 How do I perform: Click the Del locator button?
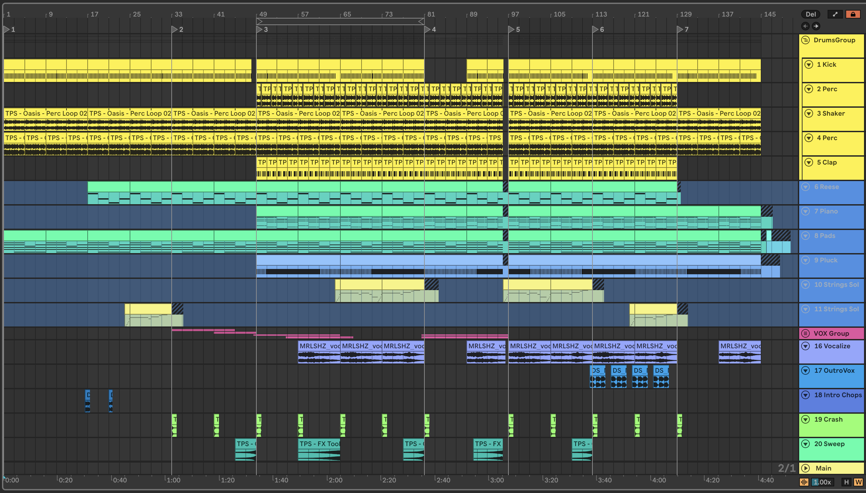click(810, 14)
